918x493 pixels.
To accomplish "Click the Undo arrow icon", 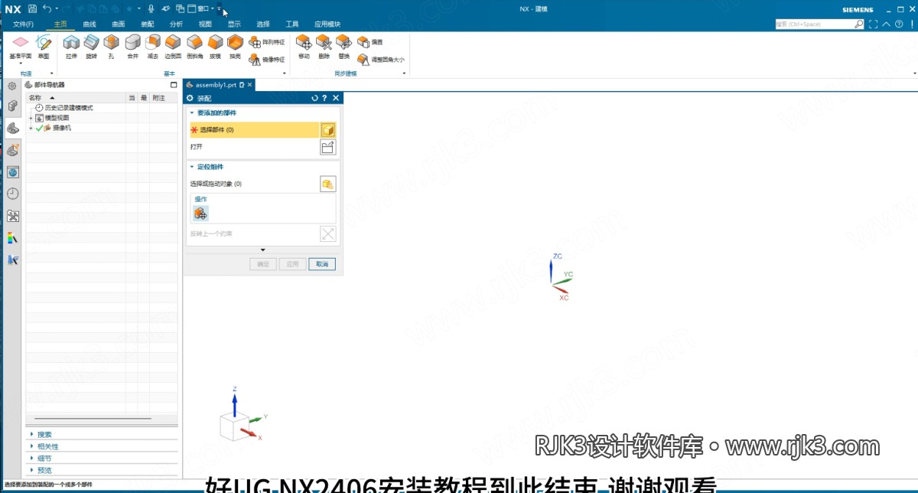I will pos(47,9).
